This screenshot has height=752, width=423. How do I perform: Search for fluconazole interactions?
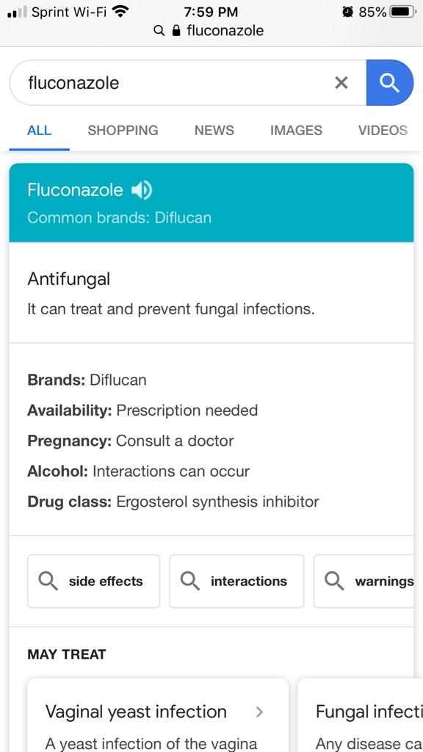(237, 582)
